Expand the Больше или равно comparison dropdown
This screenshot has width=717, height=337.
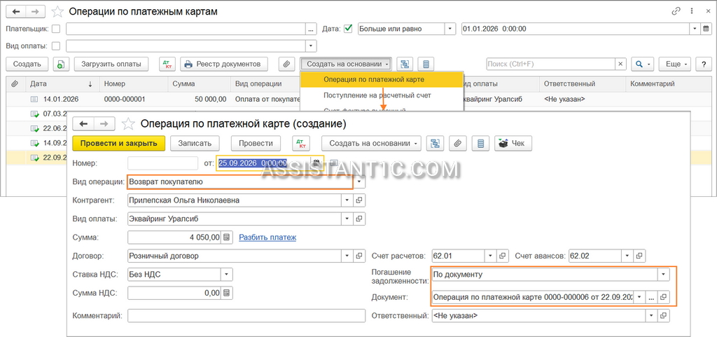[450, 29]
